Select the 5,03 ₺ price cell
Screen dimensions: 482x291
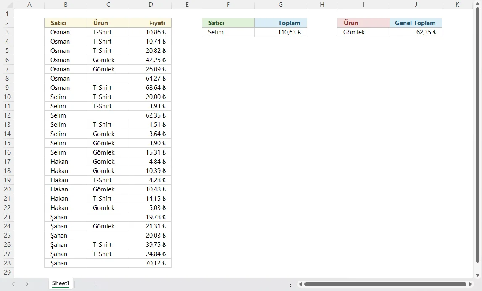[150, 208]
